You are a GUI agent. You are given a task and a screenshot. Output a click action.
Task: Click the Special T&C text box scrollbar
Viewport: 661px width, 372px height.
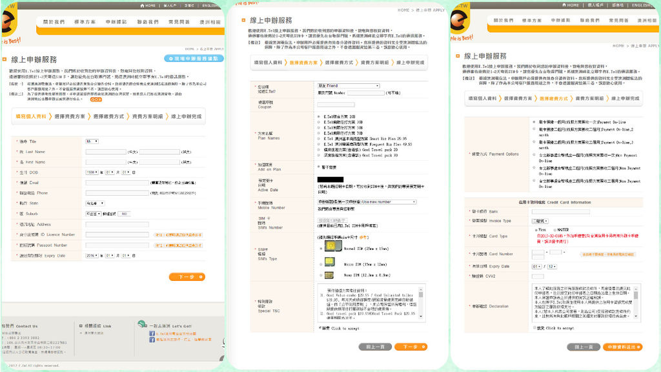pyautogui.click(x=421, y=303)
